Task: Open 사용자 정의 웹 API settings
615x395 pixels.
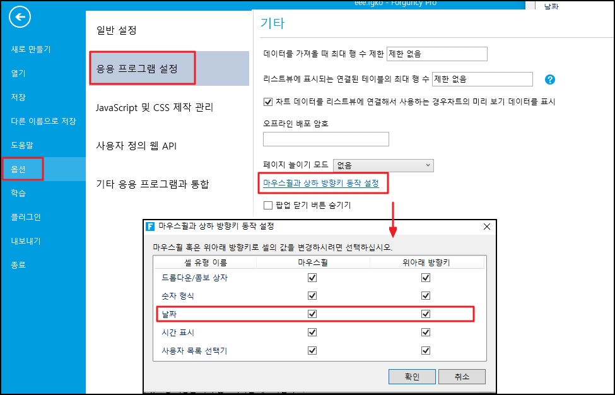Action: tap(136, 146)
